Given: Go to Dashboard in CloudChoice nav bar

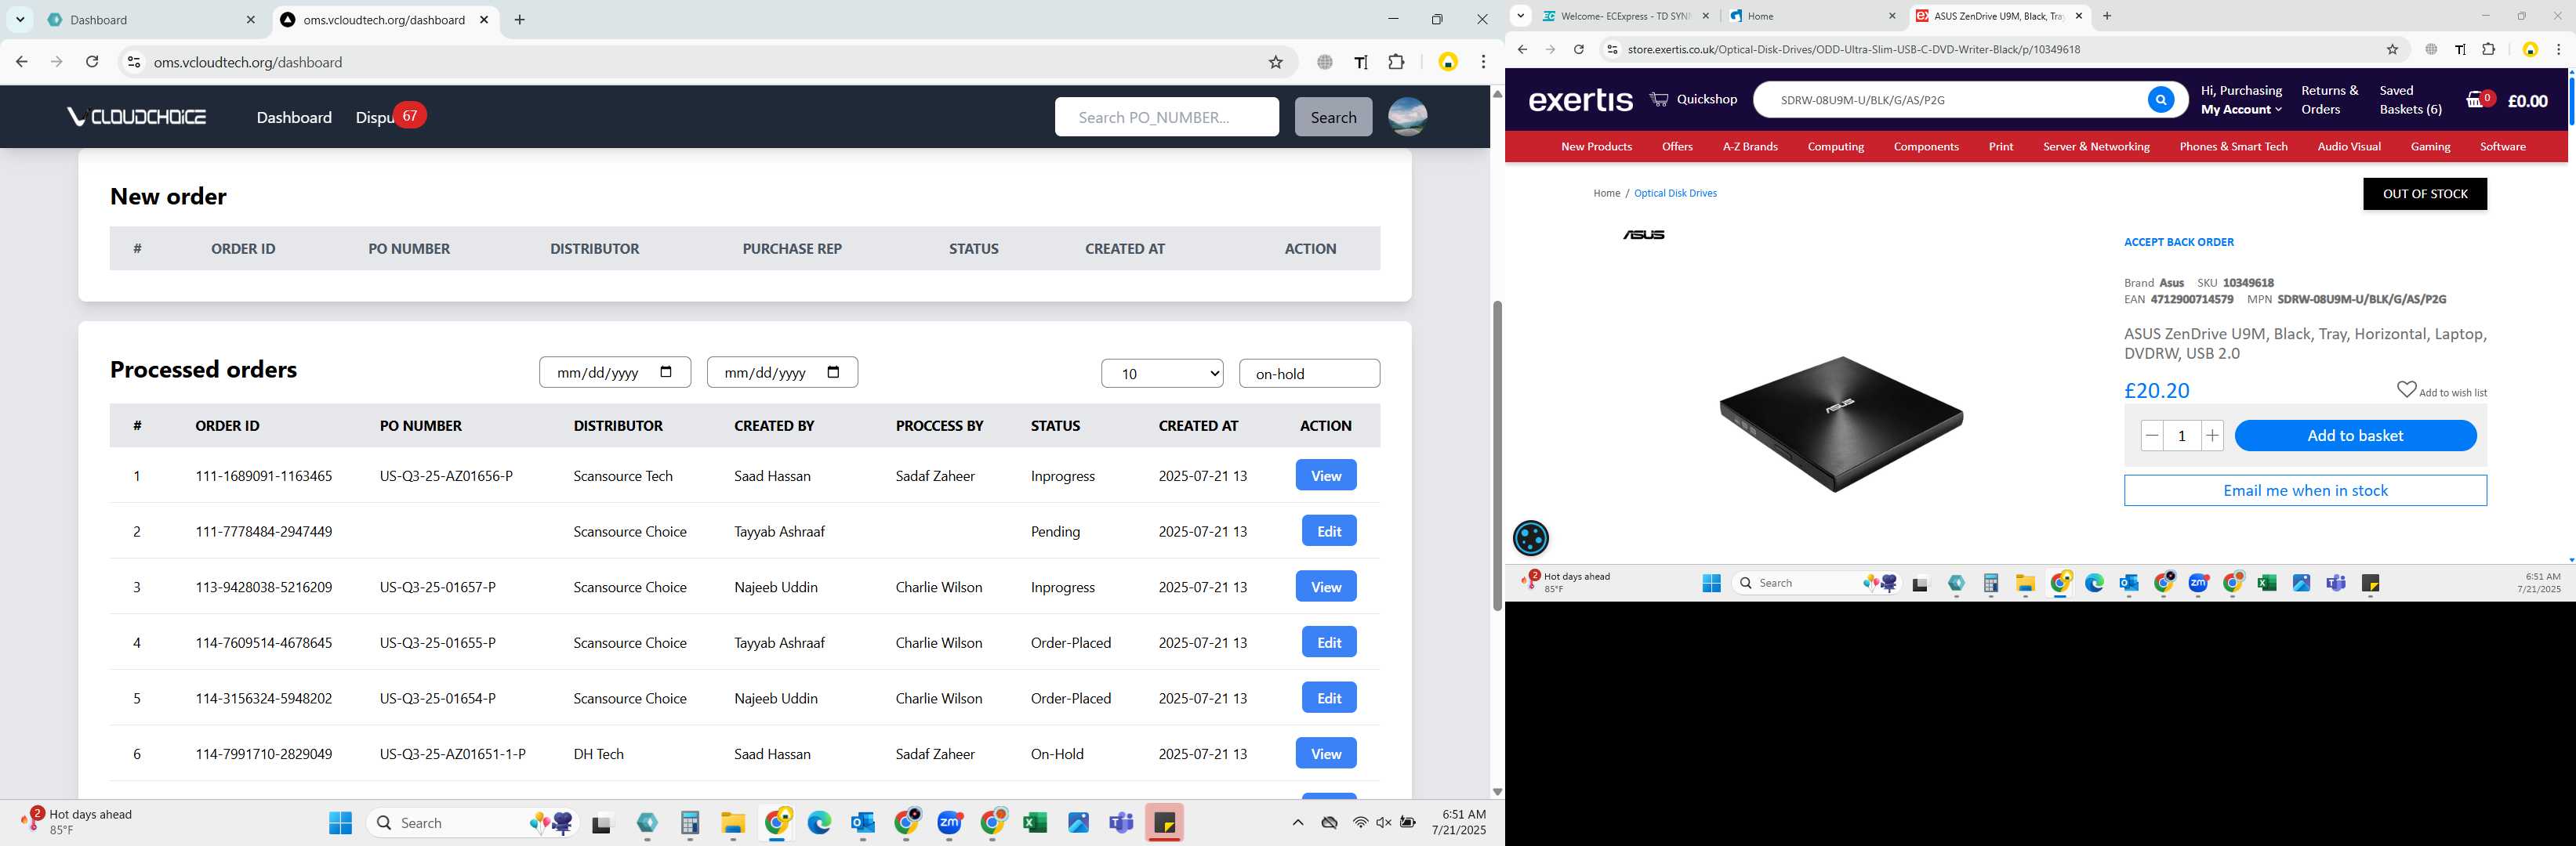Looking at the screenshot, I should coord(294,117).
